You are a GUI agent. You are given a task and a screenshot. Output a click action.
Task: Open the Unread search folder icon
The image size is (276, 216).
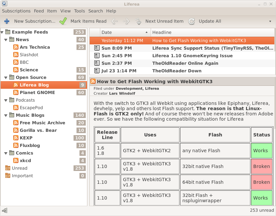pyautogui.click(x=8, y=168)
